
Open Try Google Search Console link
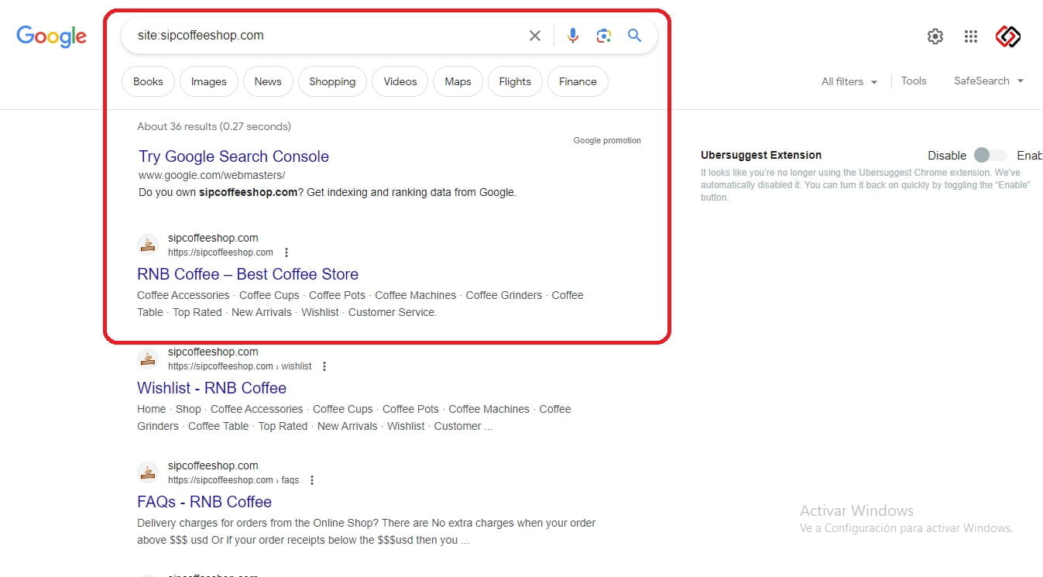tap(234, 156)
